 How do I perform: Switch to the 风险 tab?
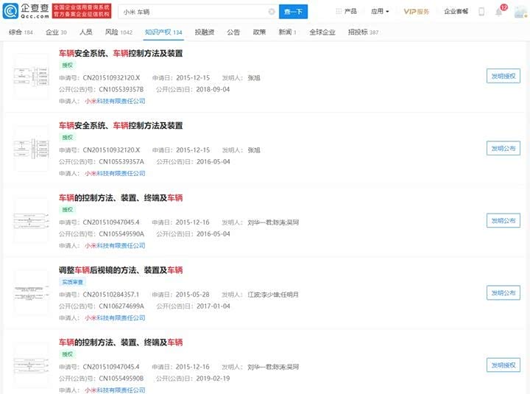pos(119,32)
